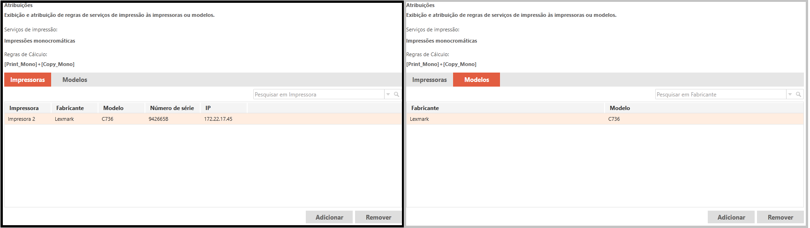This screenshot has width=810, height=228.
Task: Open the dropdown arrow in 'Pesquisar em Impressora'
Action: tap(388, 95)
